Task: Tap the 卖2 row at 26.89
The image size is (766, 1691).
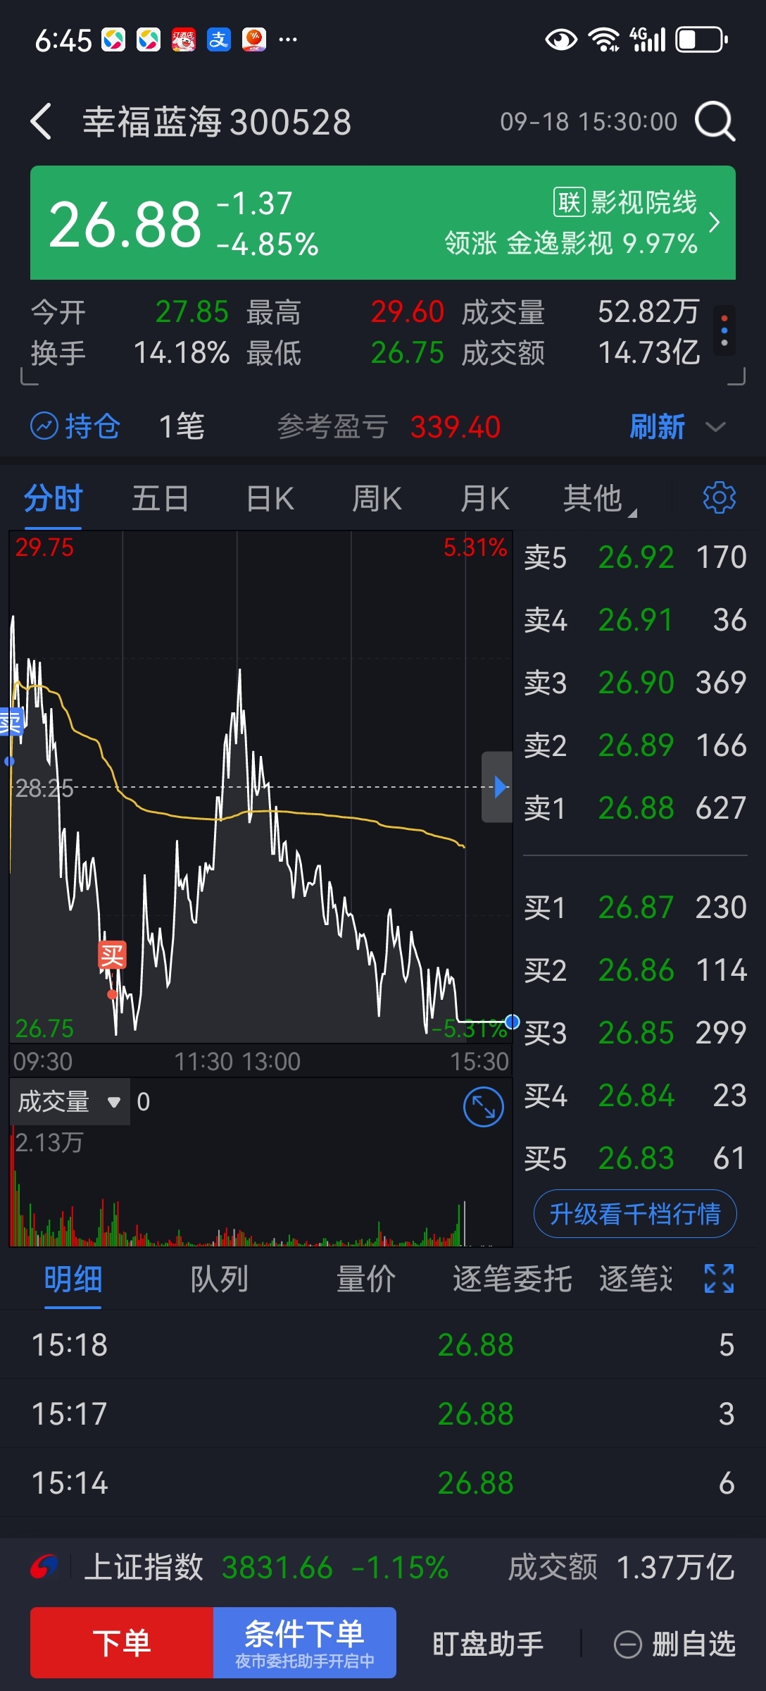Action: [635, 745]
